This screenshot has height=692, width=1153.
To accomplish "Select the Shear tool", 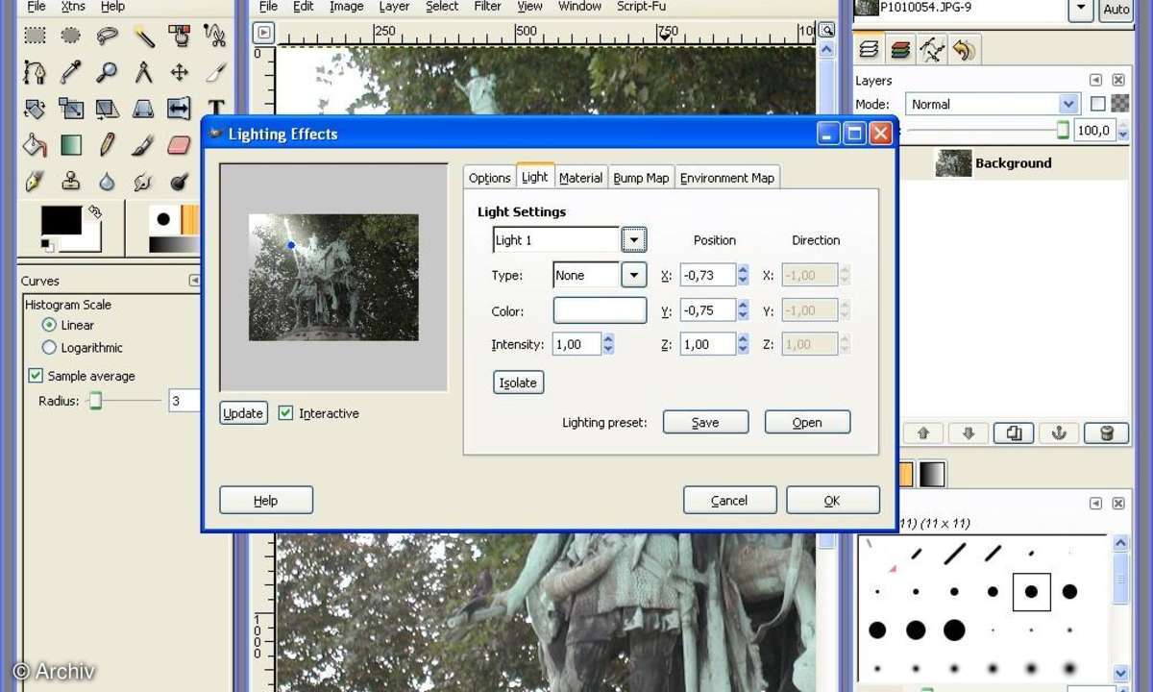I will coord(107,109).
